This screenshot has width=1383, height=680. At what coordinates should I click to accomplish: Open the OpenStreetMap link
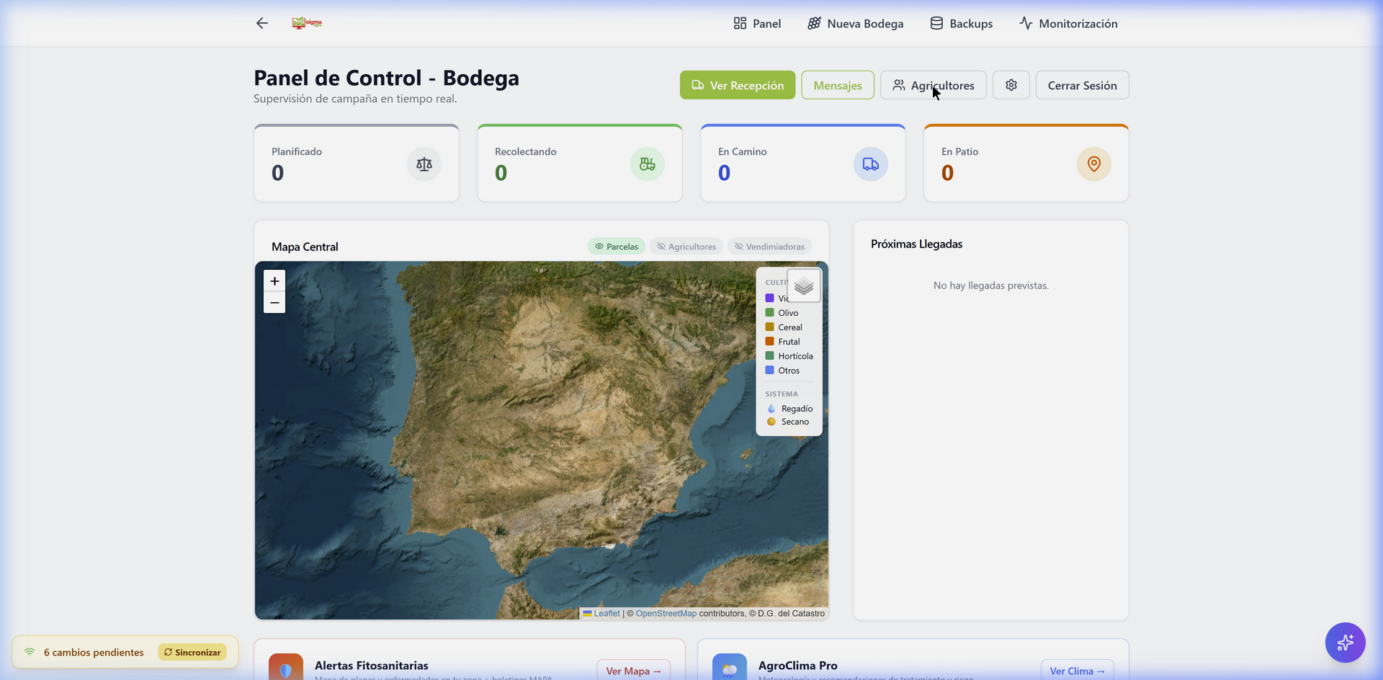pos(666,613)
